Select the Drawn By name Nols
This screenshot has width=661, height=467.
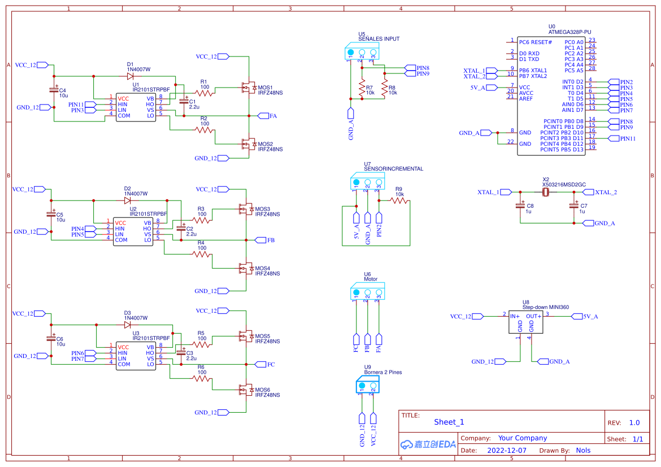click(x=583, y=450)
